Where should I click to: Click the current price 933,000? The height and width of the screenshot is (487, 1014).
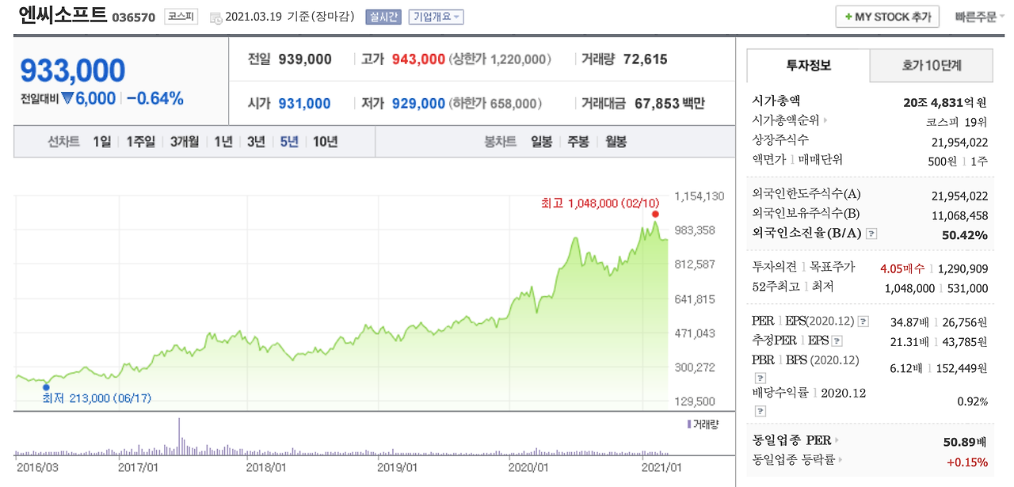coord(73,71)
